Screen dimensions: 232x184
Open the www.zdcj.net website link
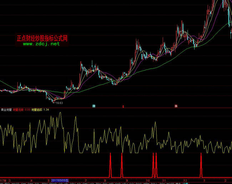41,44
